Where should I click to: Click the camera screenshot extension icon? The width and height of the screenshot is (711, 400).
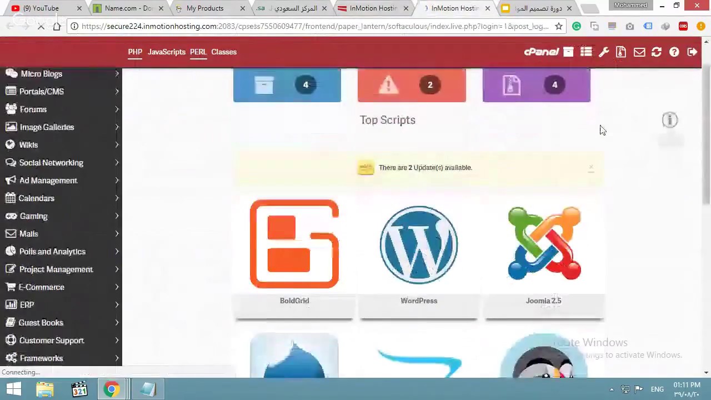630,26
